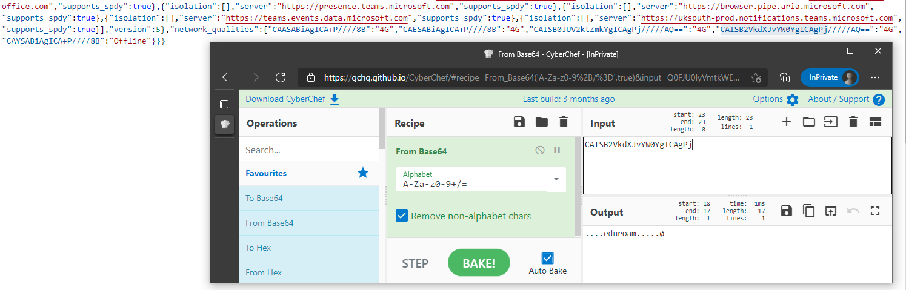
Task: Select the CyberChef tab in the vertical tab bar
Action: (224, 125)
